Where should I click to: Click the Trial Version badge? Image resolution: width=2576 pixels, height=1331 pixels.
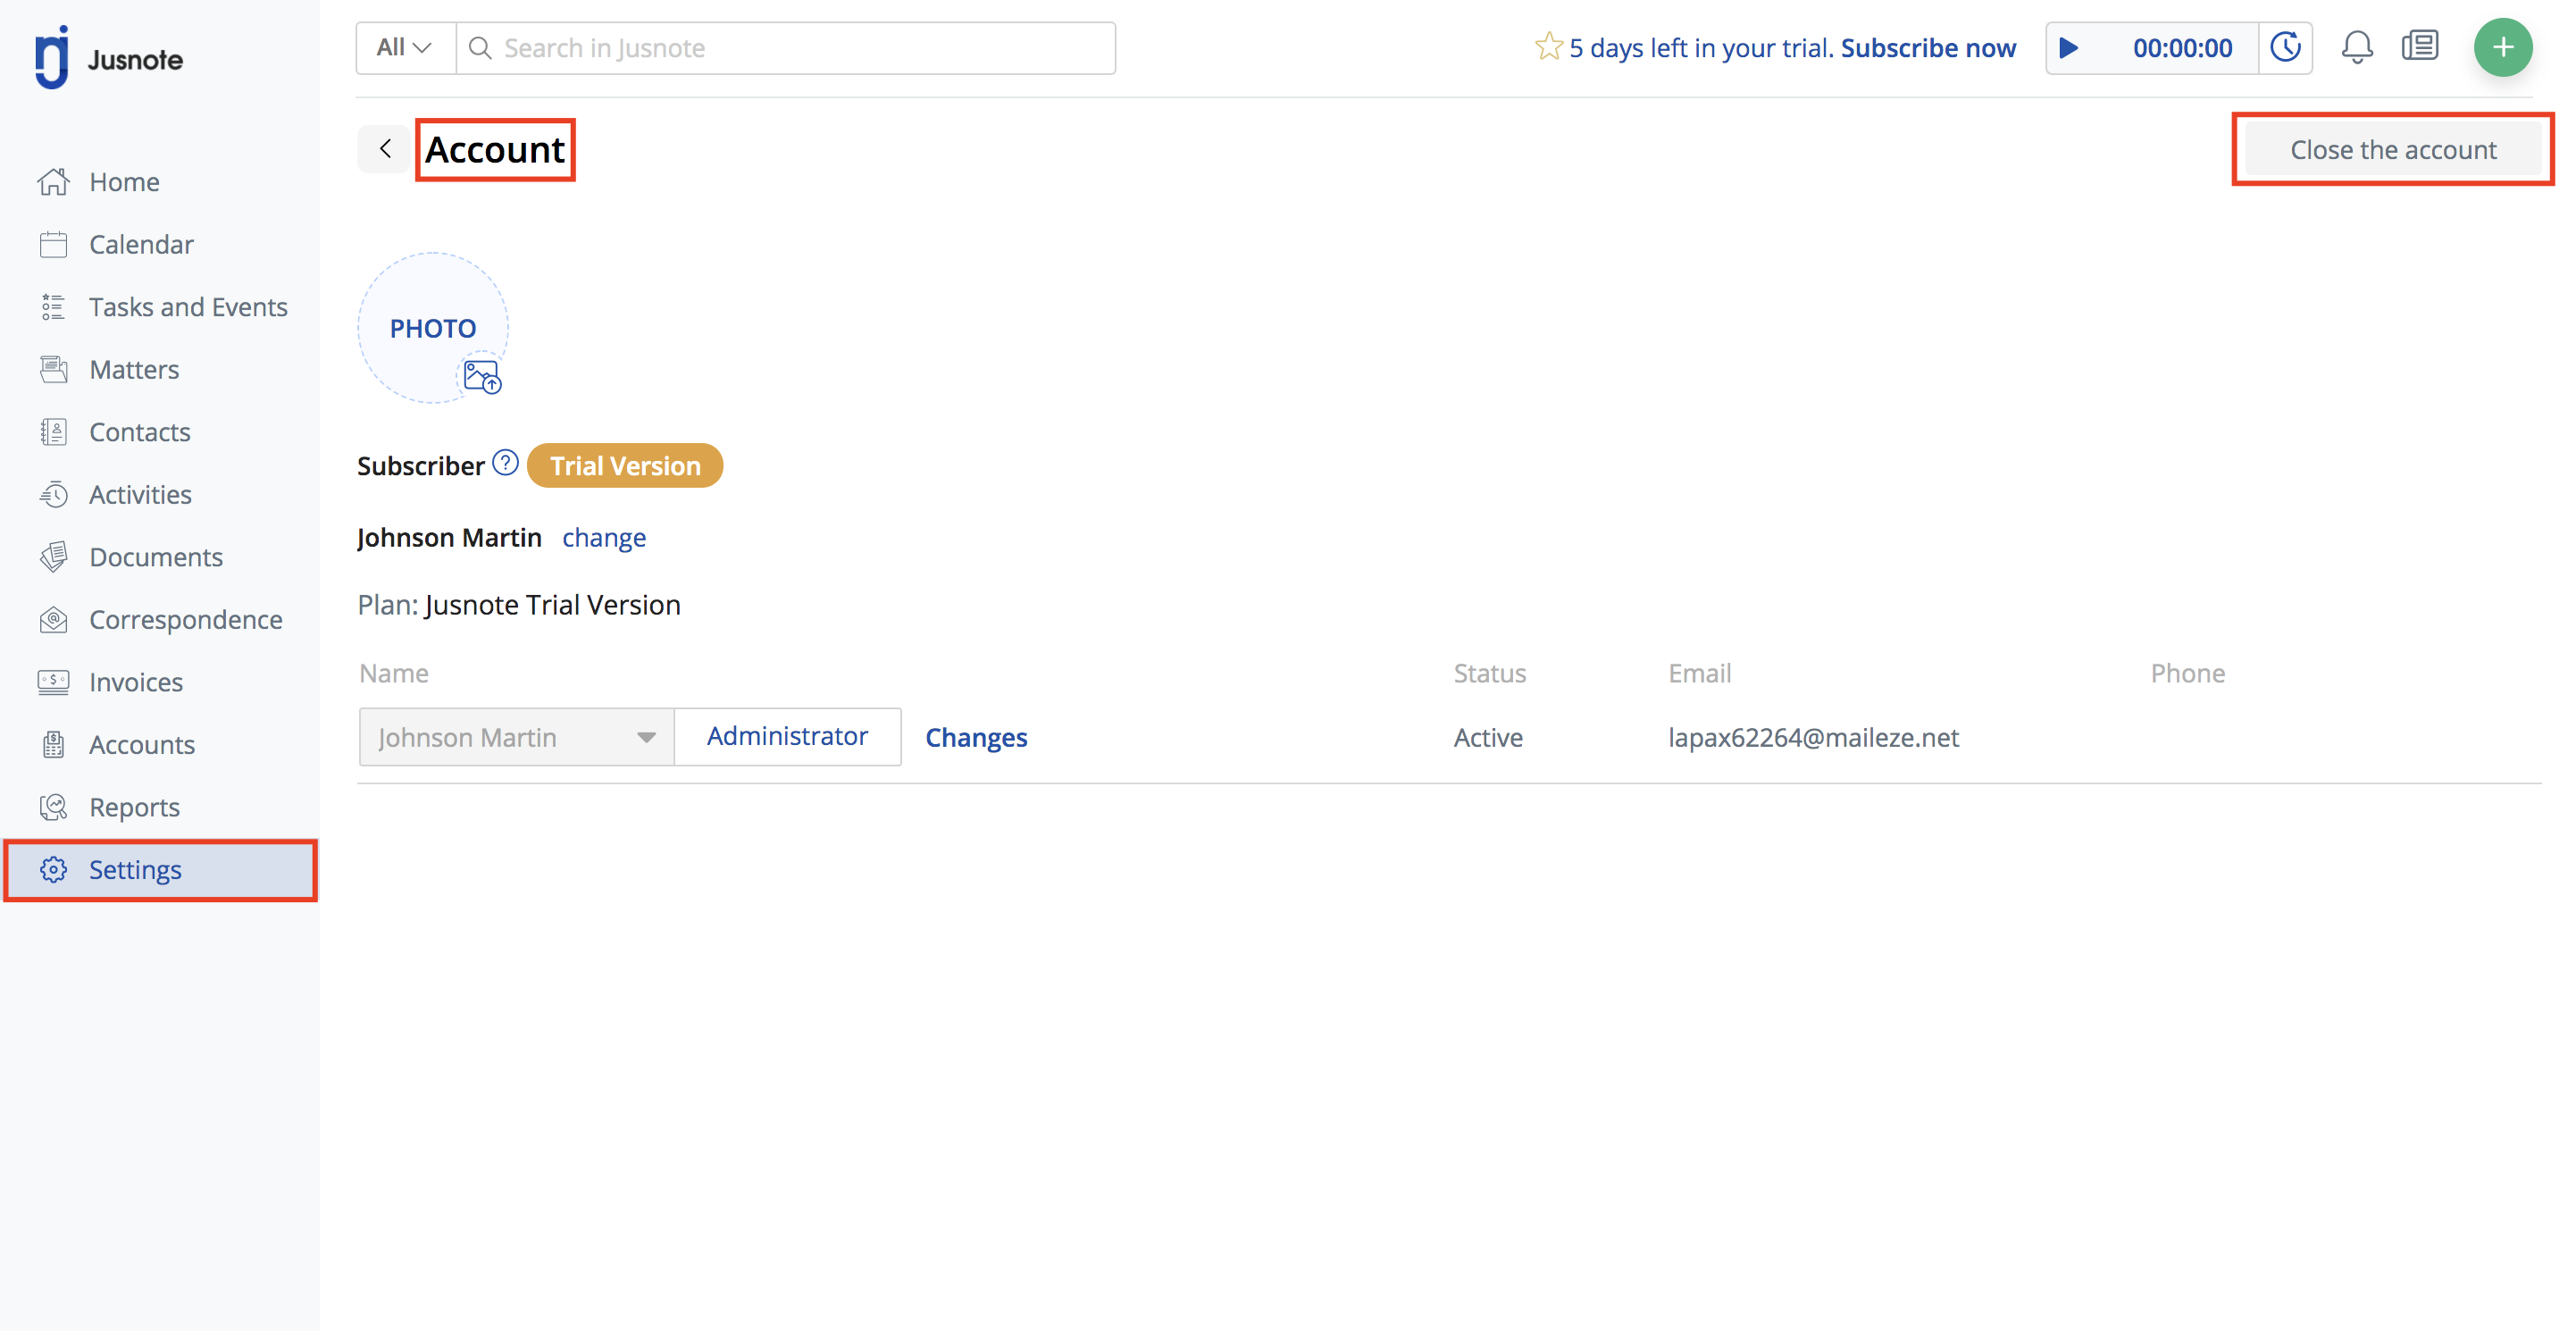pos(625,466)
